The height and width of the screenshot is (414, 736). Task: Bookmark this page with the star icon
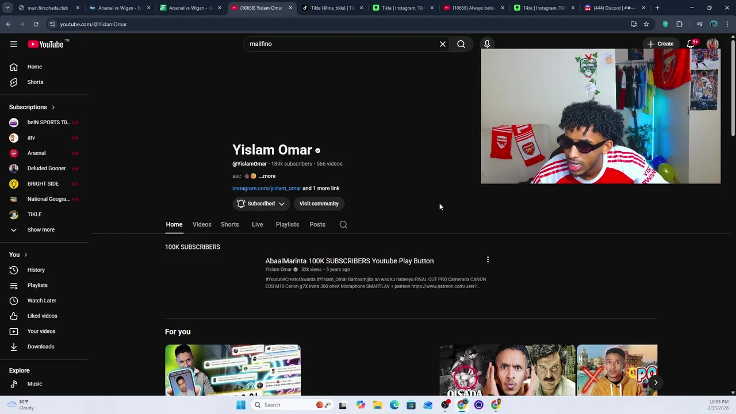click(x=646, y=24)
